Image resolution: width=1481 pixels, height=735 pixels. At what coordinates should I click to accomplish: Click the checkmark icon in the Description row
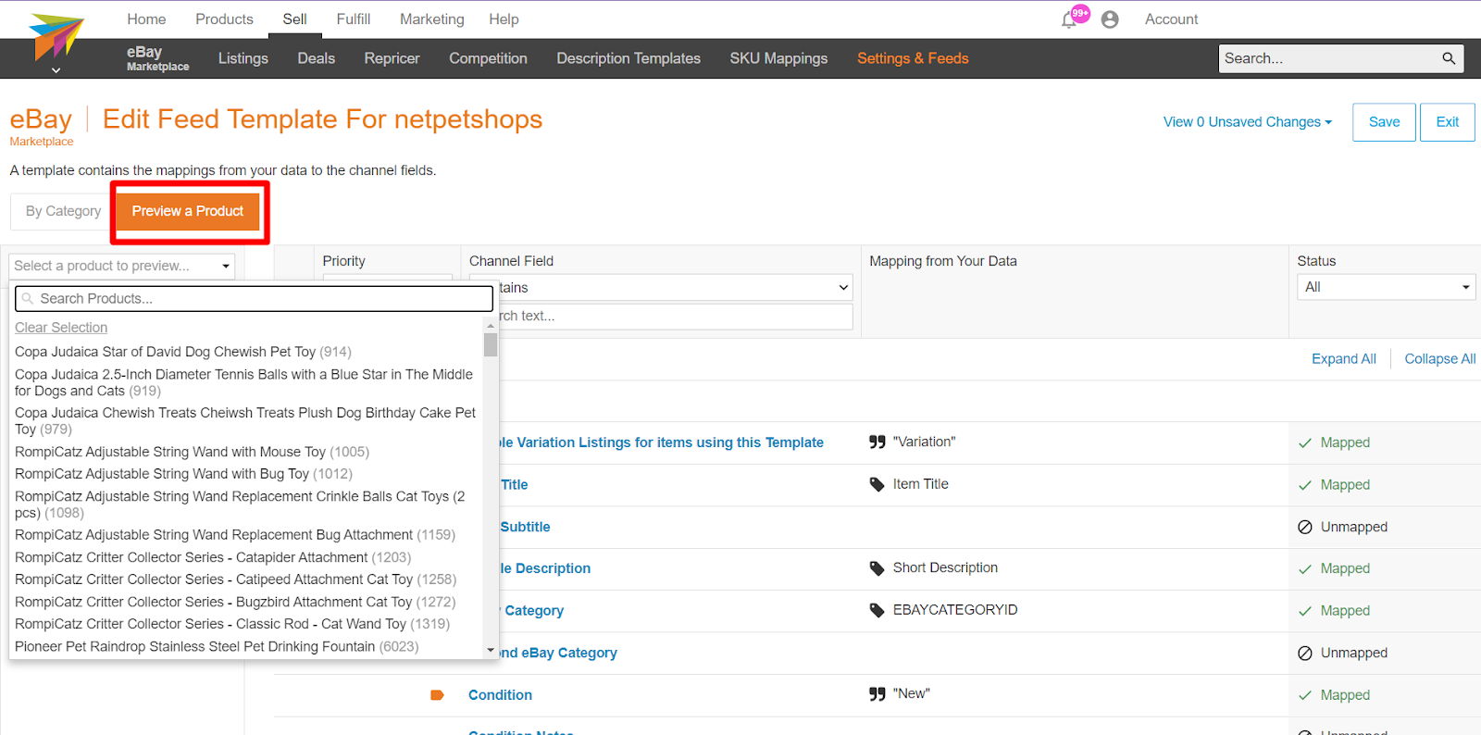coord(1305,569)
